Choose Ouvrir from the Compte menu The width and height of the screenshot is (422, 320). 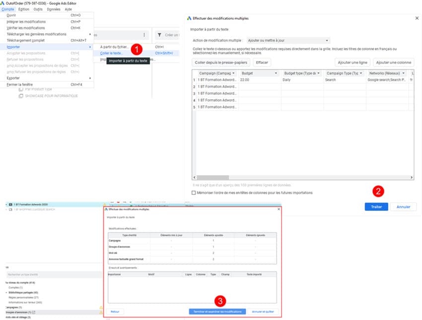(x=47, y=15)
